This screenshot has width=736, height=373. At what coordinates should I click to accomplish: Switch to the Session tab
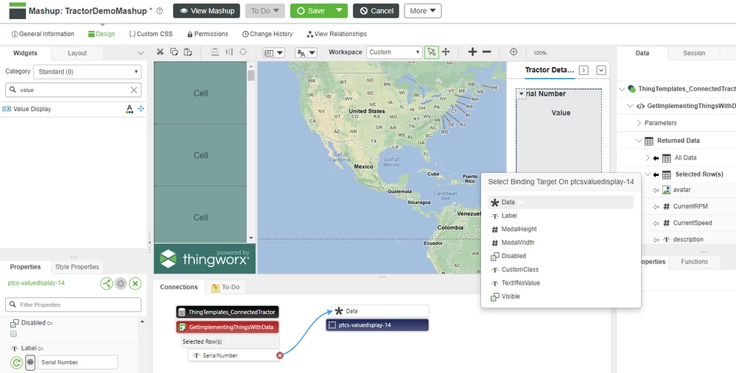(x=694, y=53)
